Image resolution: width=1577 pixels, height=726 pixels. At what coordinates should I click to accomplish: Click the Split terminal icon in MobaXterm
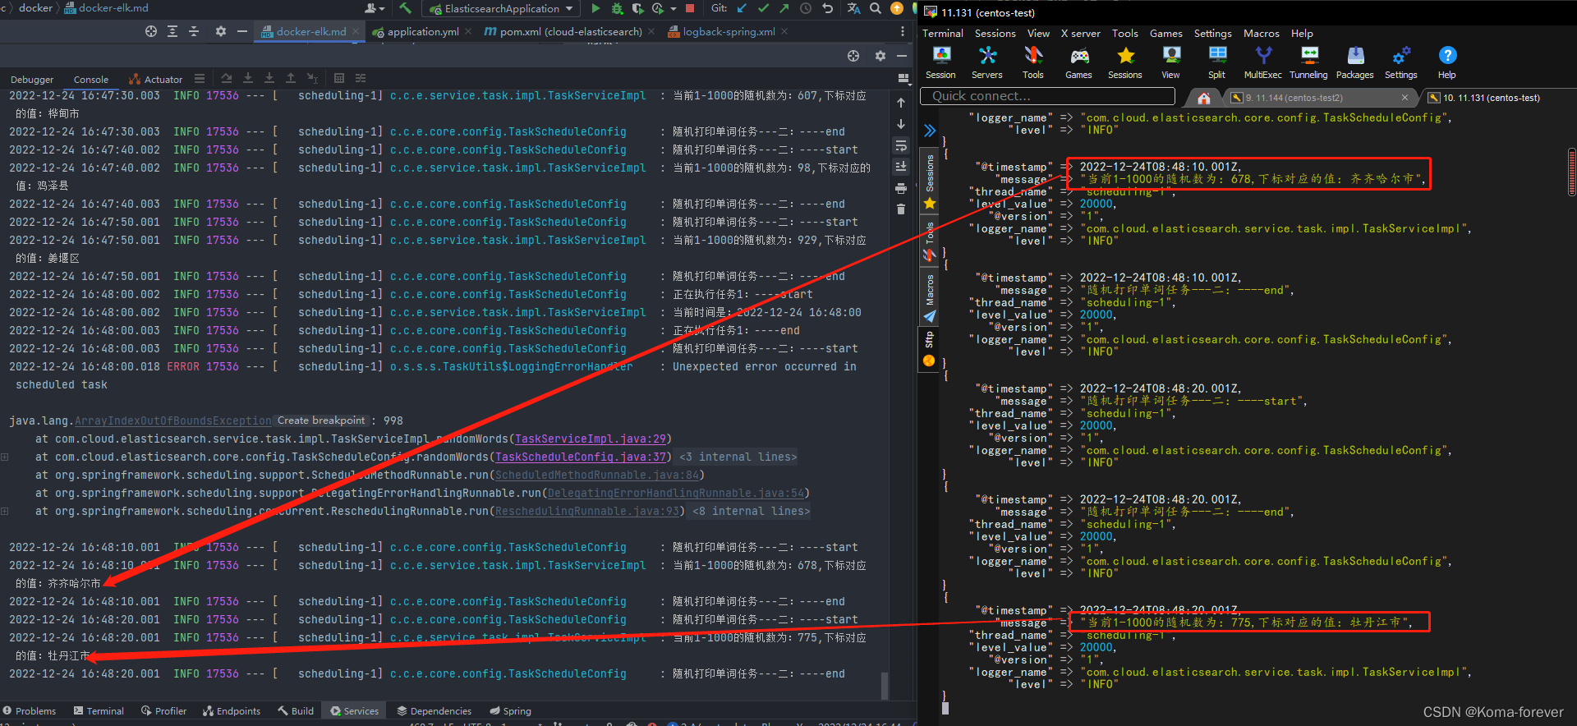tap(1217, 62)
